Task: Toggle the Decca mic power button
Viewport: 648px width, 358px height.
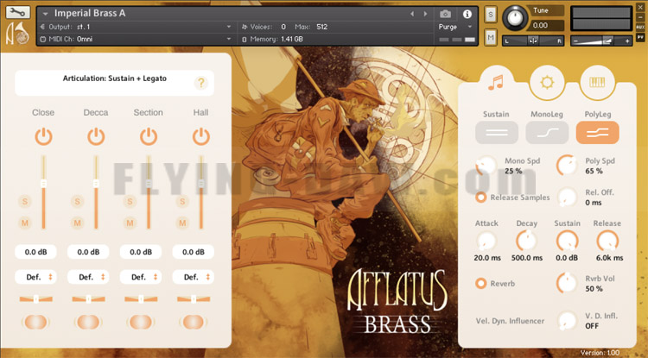Action: [x=96, y=136]
